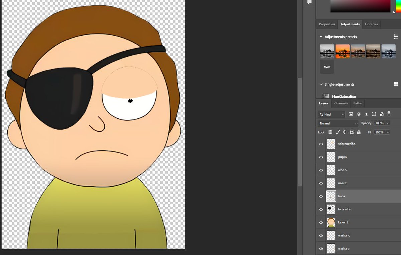This screenshot has width=401, height=255.
Task: Open the Normal blend mode dropdown
Action: point(338,123)
